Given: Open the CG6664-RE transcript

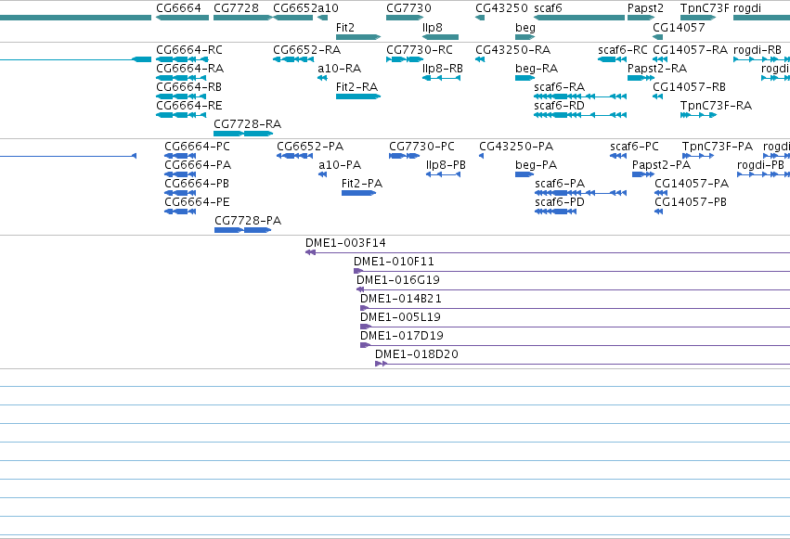Looking at the screenshot, I should click(189, 105).
